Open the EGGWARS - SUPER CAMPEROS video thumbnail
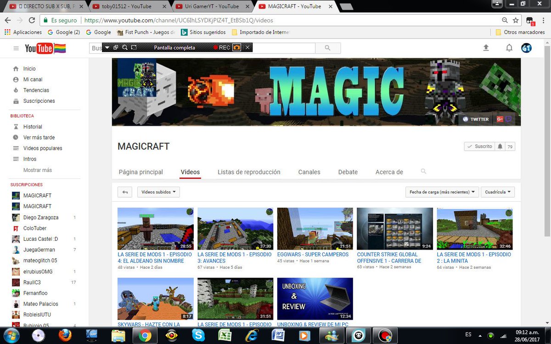The width and height of the screenshot is (551, 344). point(315,228)
